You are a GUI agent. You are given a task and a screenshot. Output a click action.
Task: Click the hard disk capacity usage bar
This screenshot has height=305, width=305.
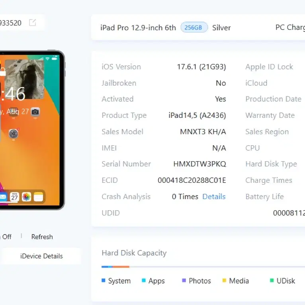tap(203, 267)
